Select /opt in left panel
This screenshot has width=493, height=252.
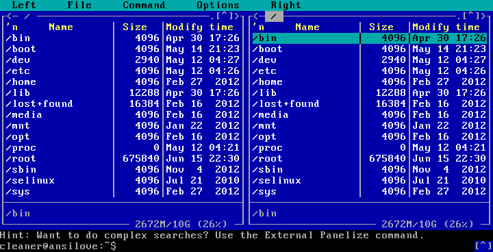(x=123, y=137)
